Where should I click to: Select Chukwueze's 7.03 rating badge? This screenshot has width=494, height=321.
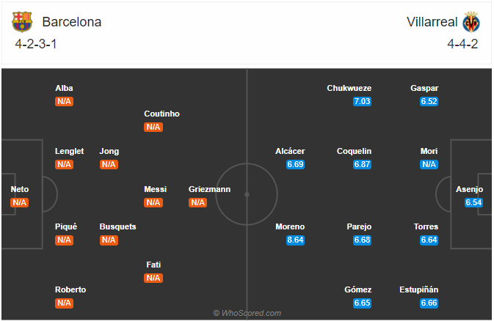tap(362, 101)
